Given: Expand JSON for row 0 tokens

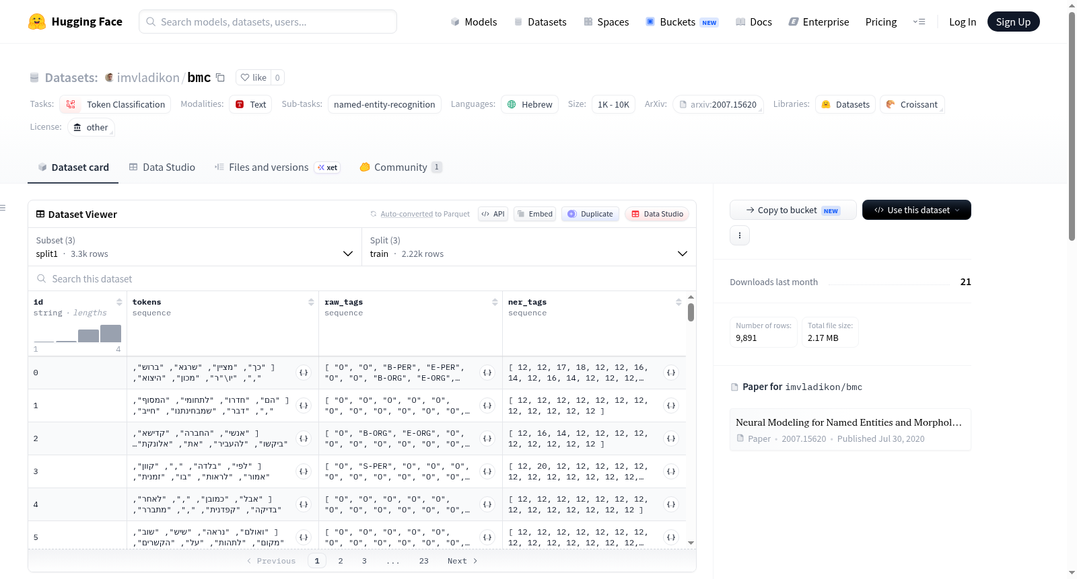Looking at the screenshot, I should pyautogui.click(x=304, y=373).
